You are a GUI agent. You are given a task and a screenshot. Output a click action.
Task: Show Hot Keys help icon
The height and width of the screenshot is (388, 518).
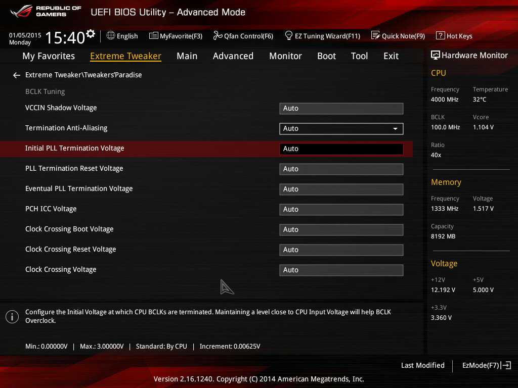tap(440, 36)
